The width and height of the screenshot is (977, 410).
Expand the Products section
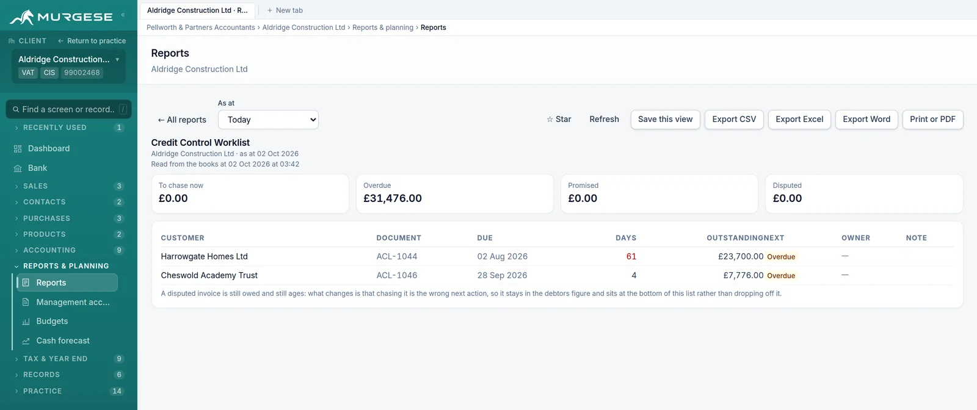tap(69, 234)
